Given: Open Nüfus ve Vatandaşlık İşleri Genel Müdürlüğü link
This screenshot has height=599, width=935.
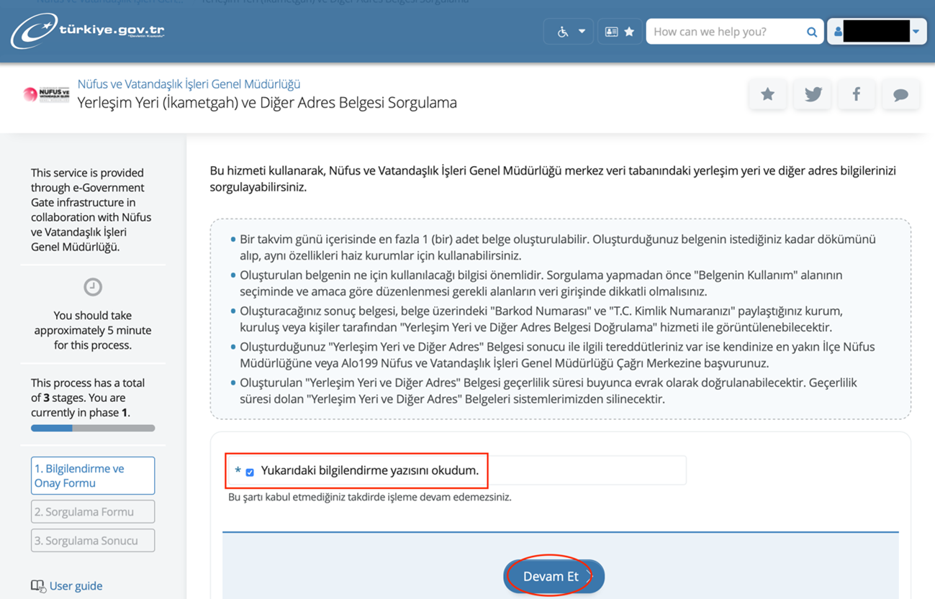Looking at the screenshot, I should [x=189, y=84].
